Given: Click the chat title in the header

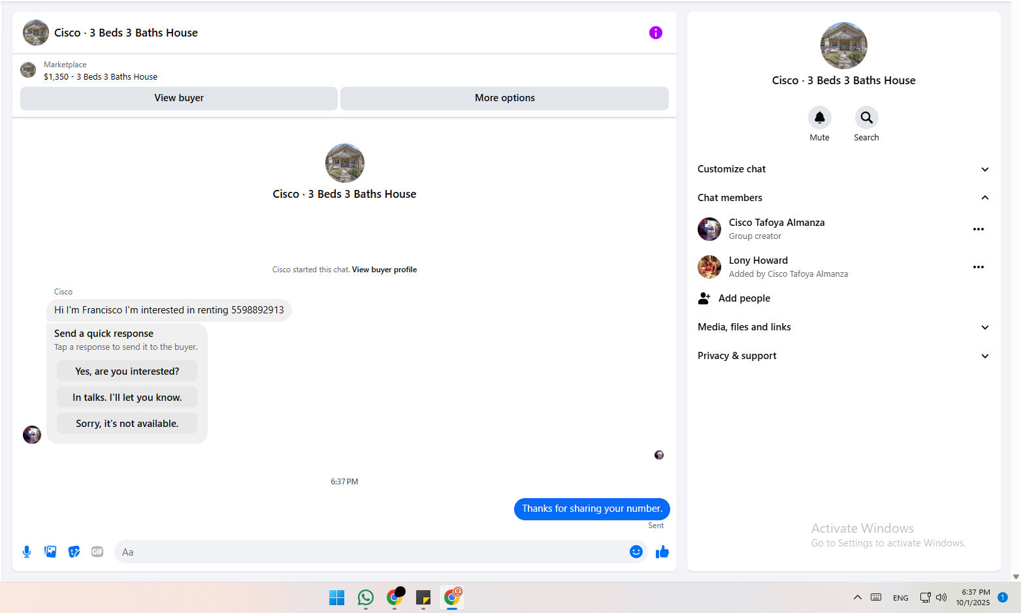Looking at the screenshot, I should tap(126, 33).
